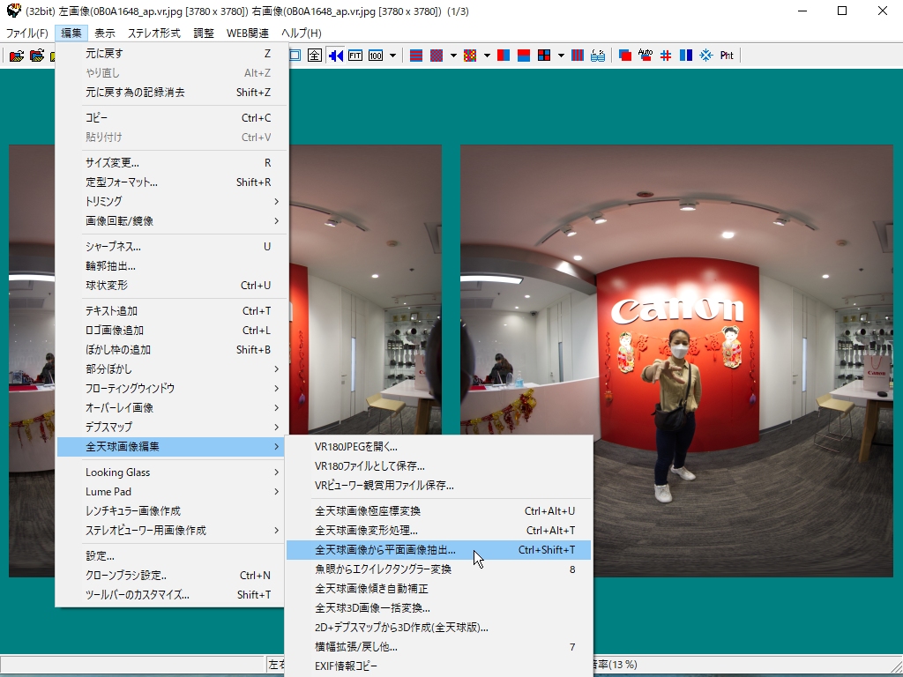
Task: Click the FIT to window toolbar icon
Action: tap(355, 56)
